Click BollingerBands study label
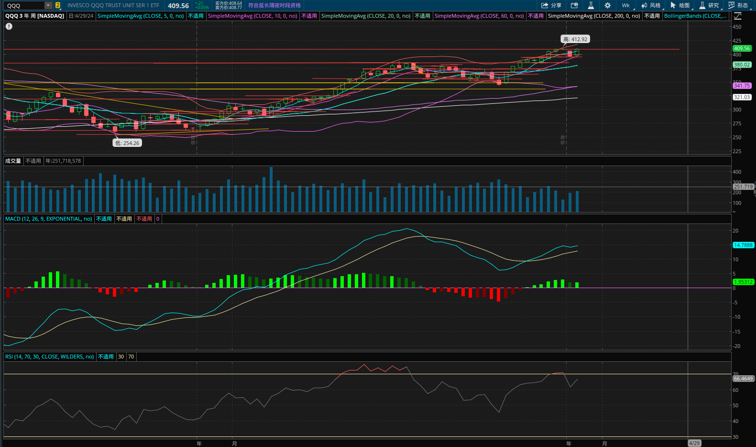756x447 pixels. tap(695, 16)
